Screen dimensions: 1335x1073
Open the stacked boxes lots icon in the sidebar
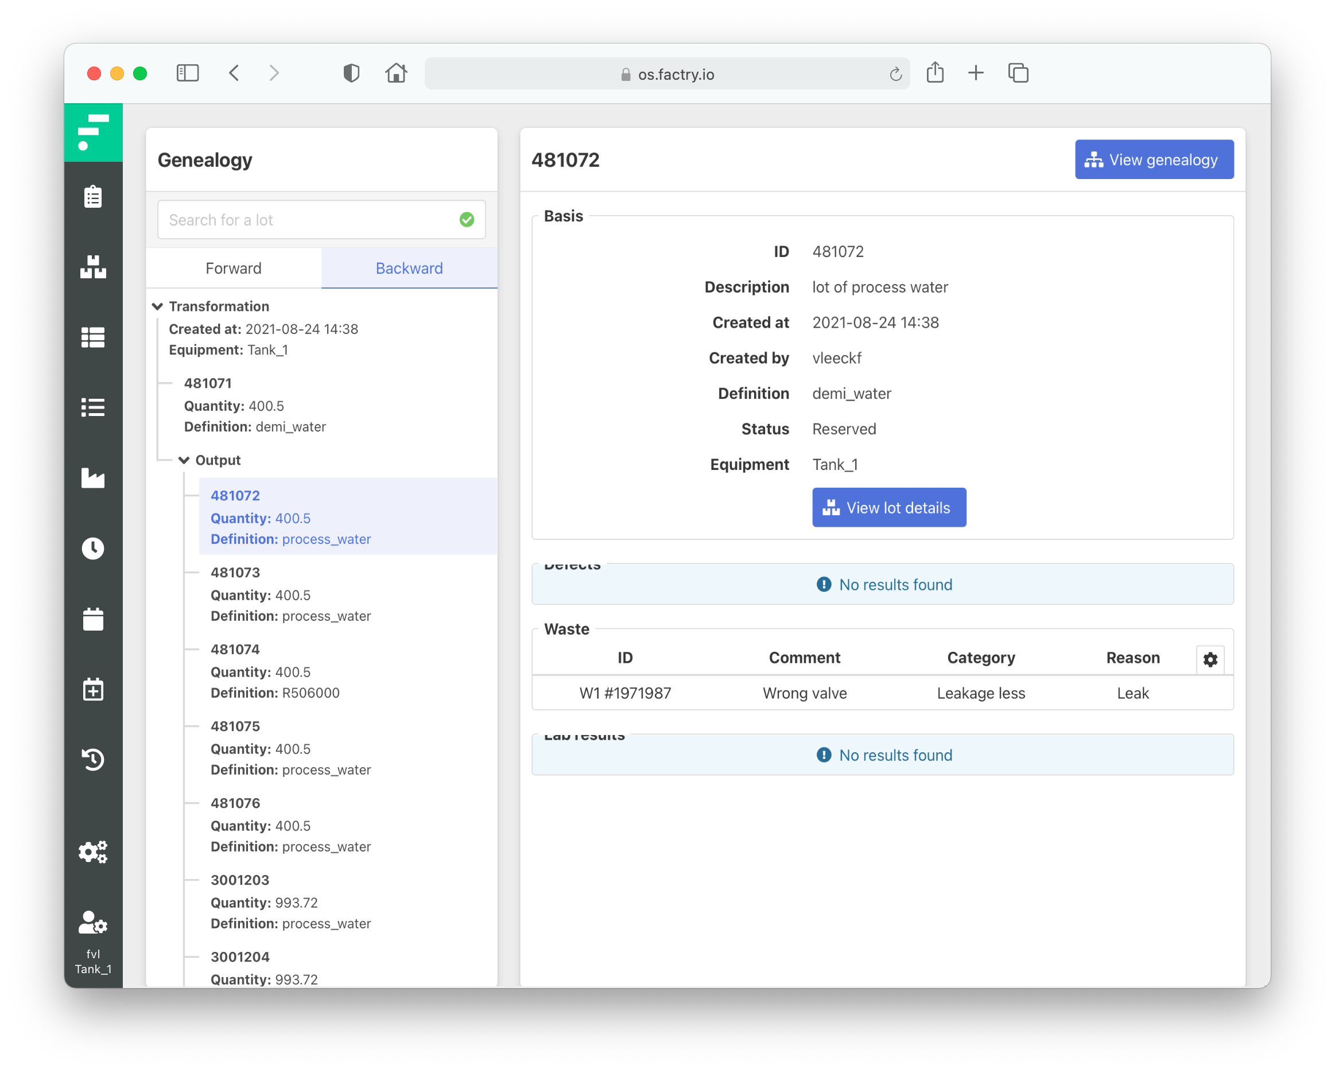93,267
